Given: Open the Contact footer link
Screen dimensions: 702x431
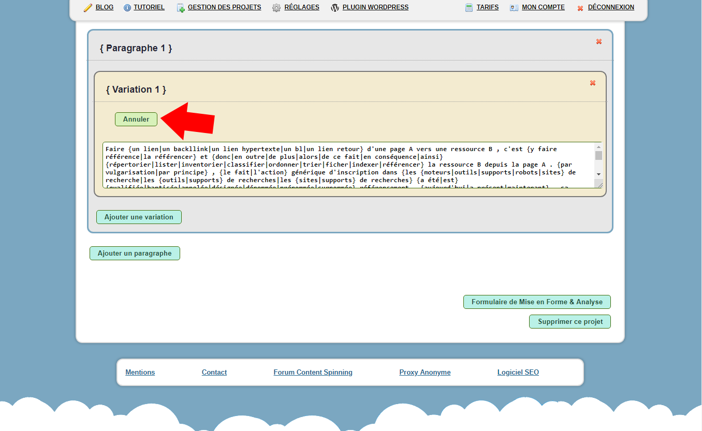Looking at the screenshot, I should pos(214,372).
